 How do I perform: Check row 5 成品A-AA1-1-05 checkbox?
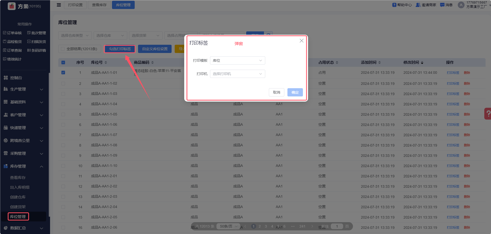(x=63, y=114)
